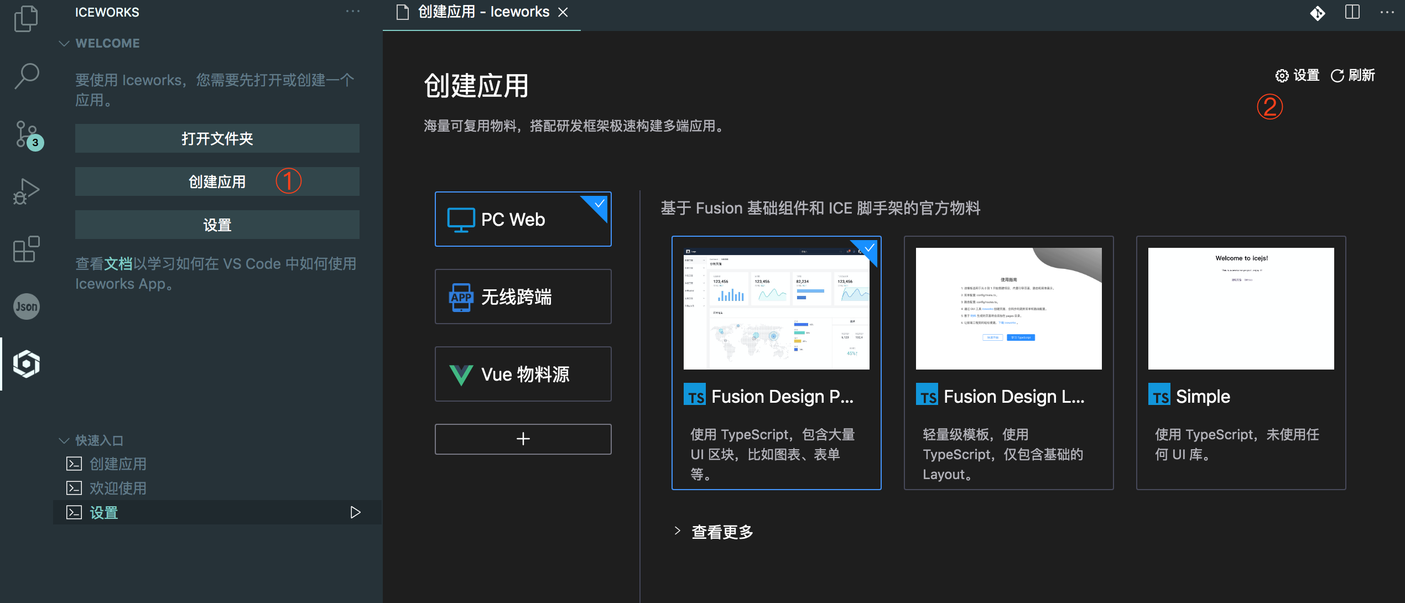This screenshot has width=1405, height=603.
Task: Expand 查看更多 to view more templates
Action: 714,532
